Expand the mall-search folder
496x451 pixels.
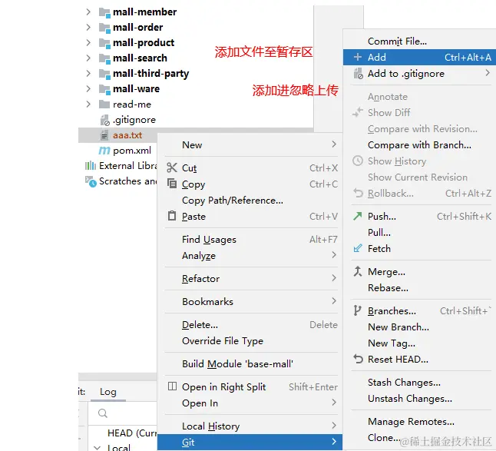[88, 58]
